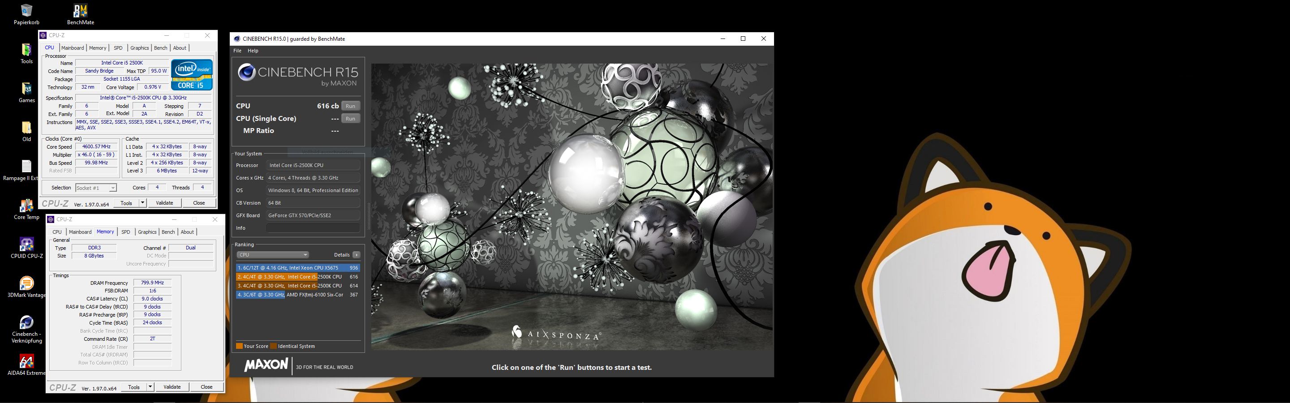
Task: Open Bench tab in lower CPU-Z window
Action: pos(168,232)
